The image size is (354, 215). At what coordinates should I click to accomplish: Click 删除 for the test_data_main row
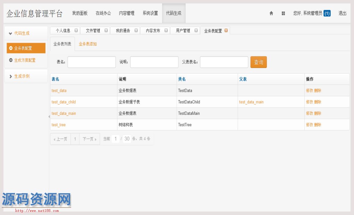pyautogui.click(x=318, y=113)
